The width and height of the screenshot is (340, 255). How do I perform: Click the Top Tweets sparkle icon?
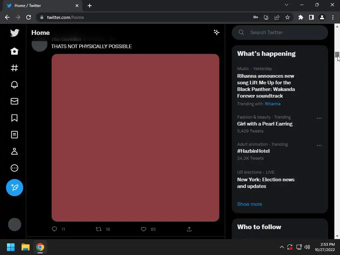point(216,33)
